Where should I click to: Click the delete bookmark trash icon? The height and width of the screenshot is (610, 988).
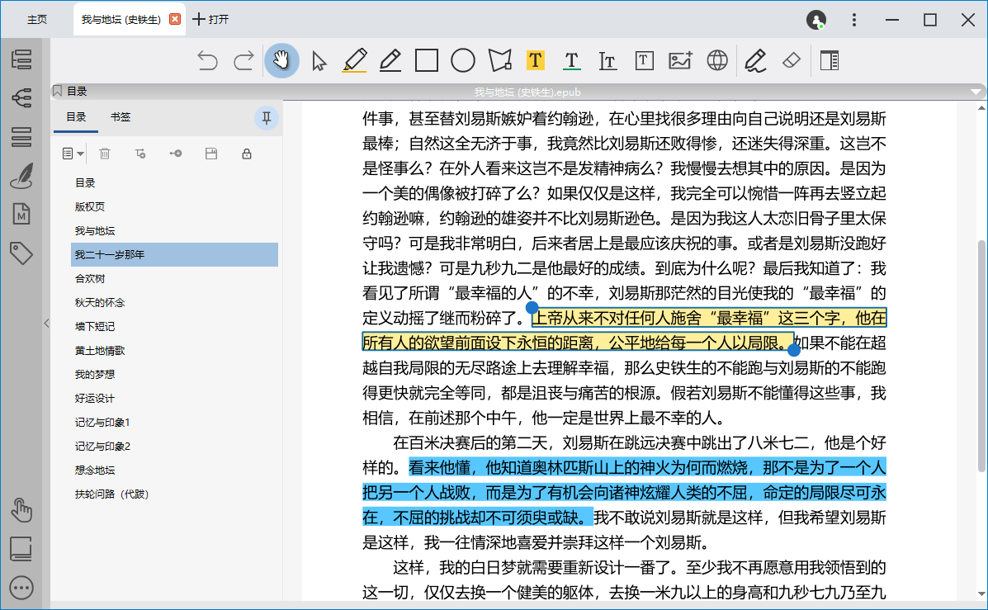[105, 154]
